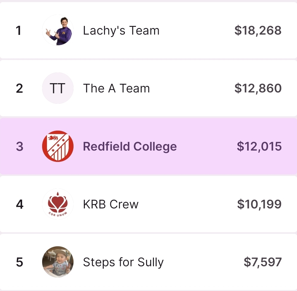Open the KRB Crew team page

point(111,204)
